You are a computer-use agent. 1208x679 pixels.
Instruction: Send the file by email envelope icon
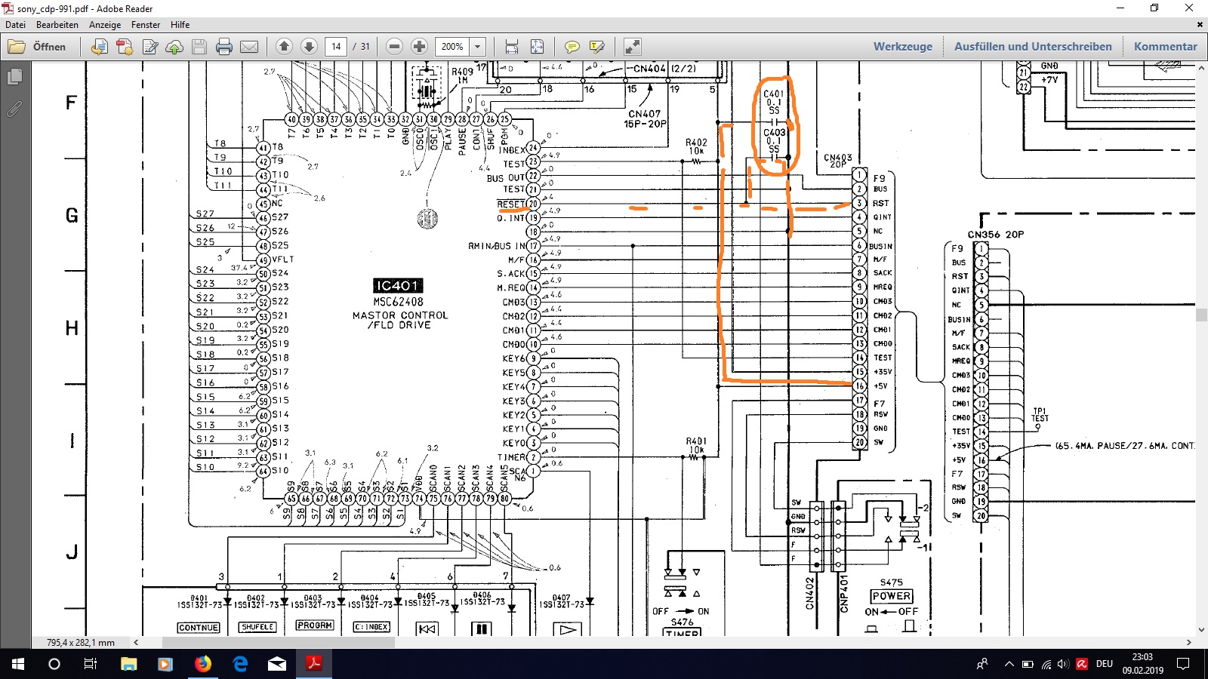click(249, 47)
